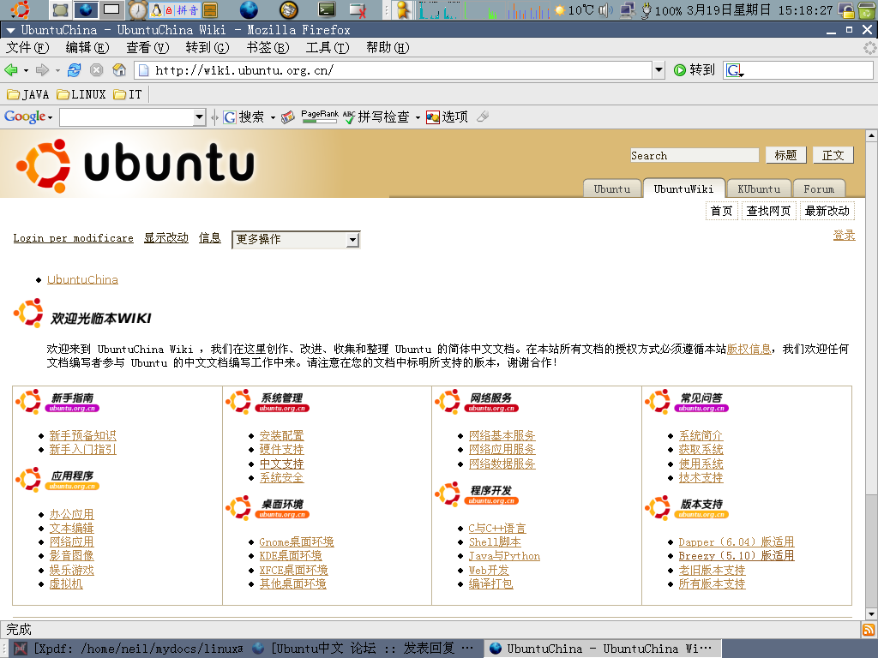Click the highlighter icon on Google toolbar
Screen dimensions: 878x658
[483, 117]
